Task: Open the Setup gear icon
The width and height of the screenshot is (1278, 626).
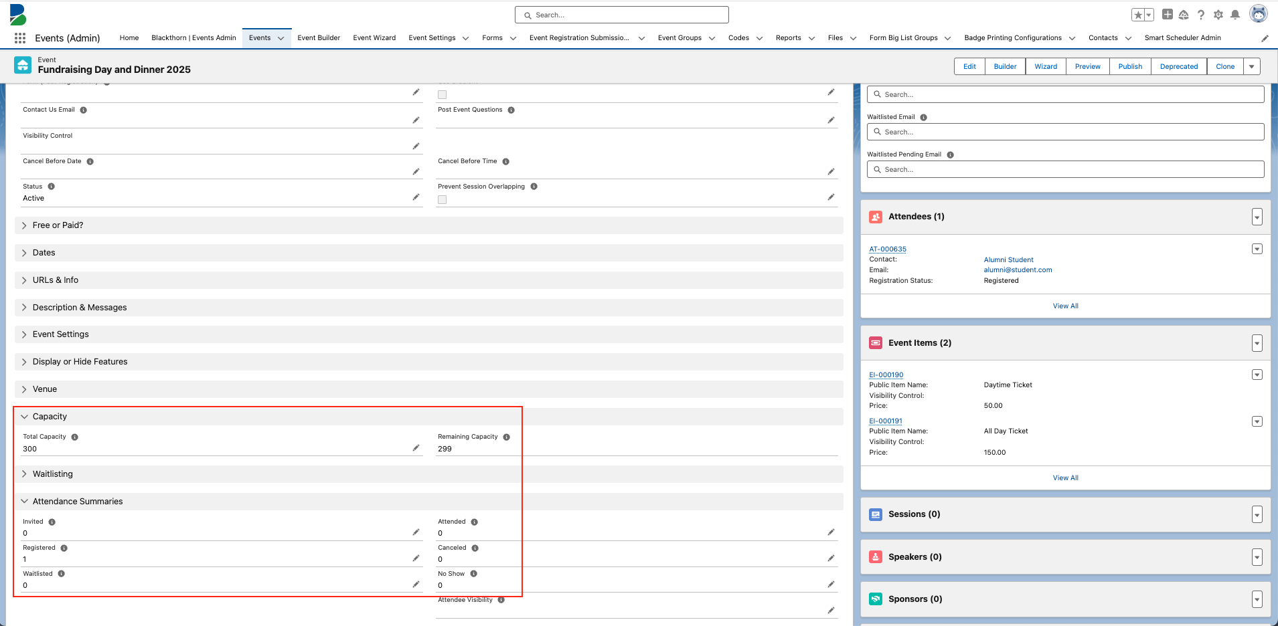Action: click(1218, 15)
